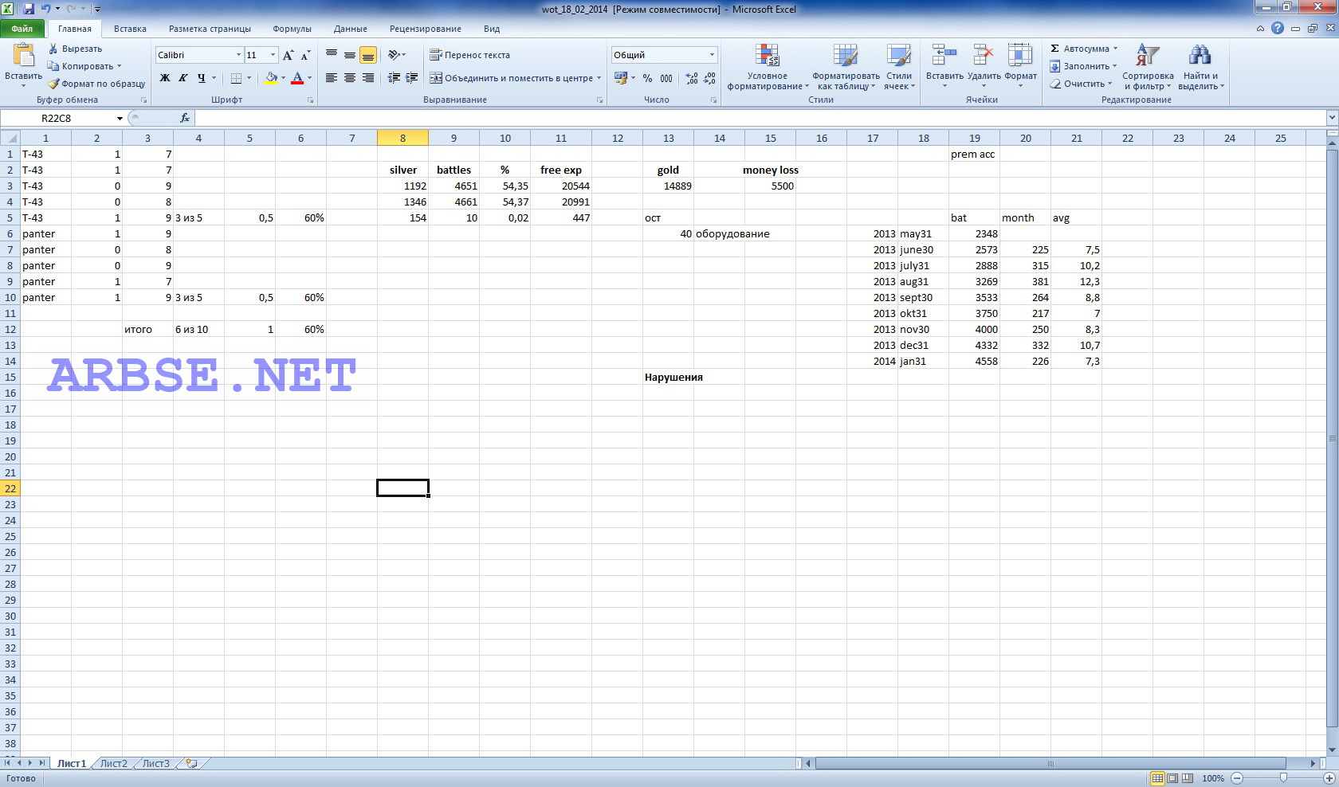Switch to sheet Лист2
This screenshot has height=787, width=1339.
(x=113, y=763)
